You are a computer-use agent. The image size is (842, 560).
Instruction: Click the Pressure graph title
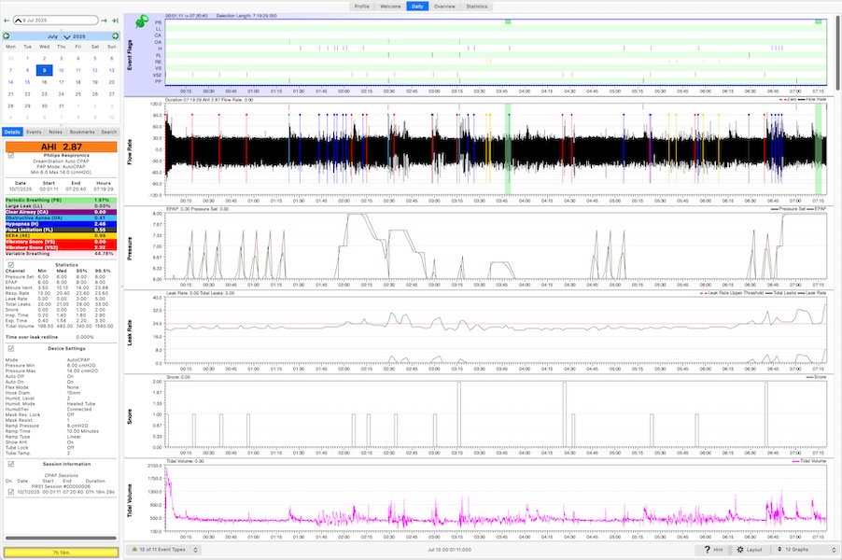(x=130, y=248)
